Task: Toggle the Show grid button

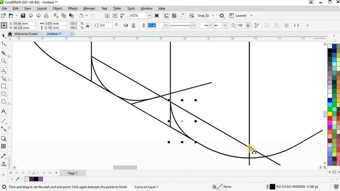Action: pos(174,15)
